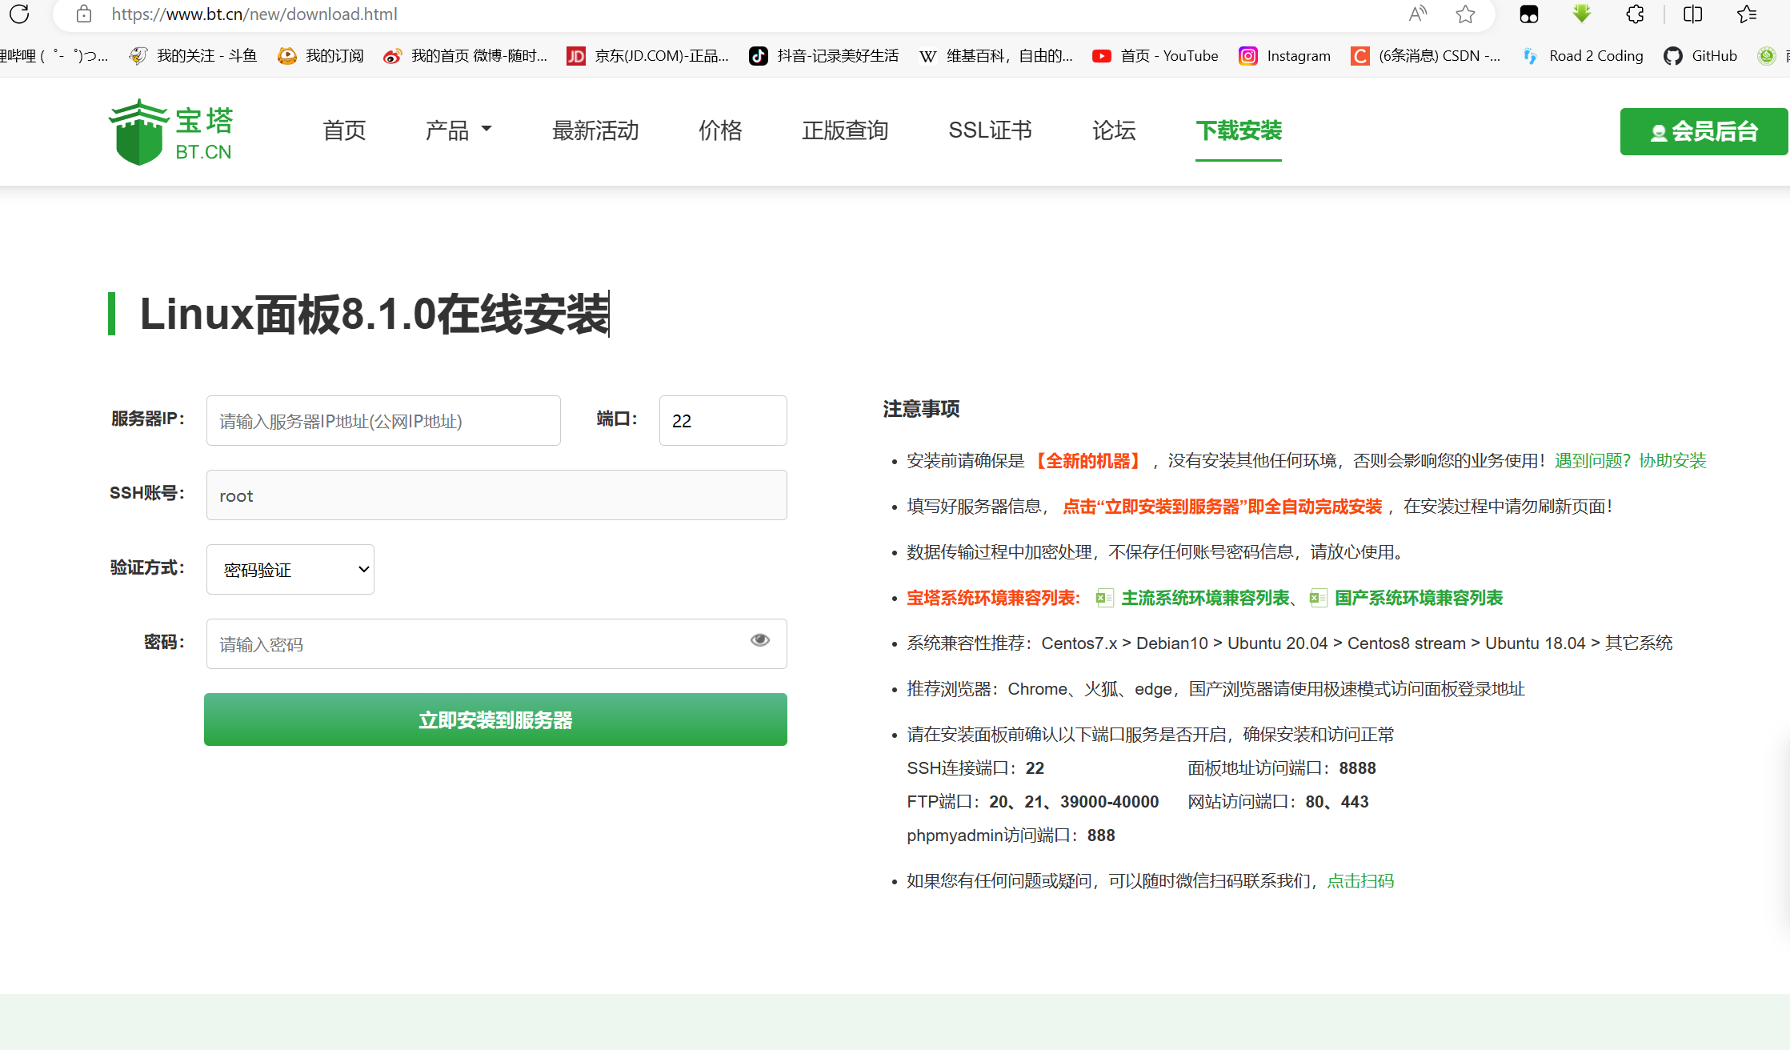Image resolution: width=1790 pixels, height=1050 pixels.
Task: Open the 验证方式 dropdown
Action: [290, 569]
